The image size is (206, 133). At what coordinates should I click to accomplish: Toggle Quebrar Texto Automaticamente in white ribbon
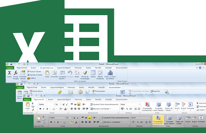click(104, 104)
